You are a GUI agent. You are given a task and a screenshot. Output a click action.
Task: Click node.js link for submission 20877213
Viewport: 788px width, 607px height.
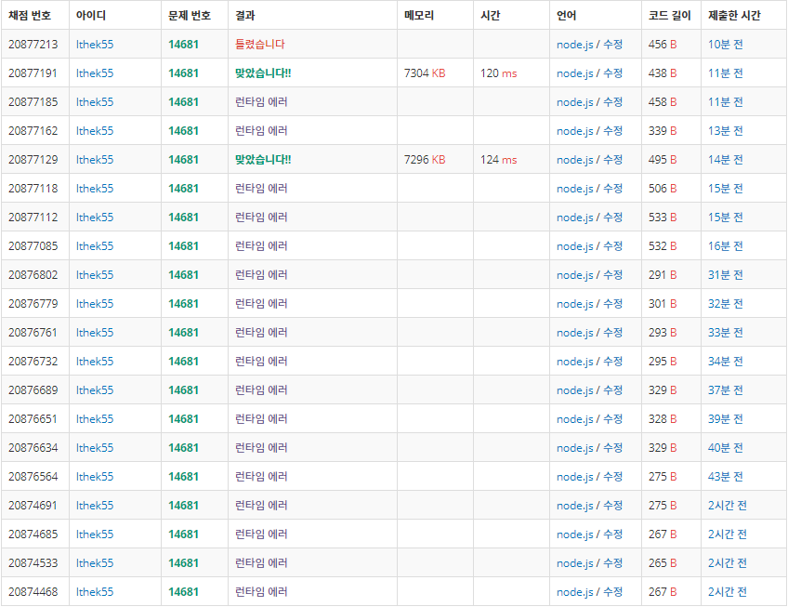coord(574,45)
